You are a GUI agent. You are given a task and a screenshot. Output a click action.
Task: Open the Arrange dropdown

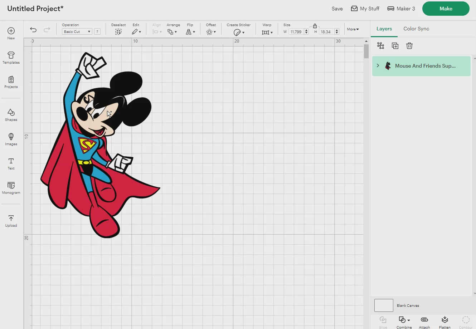(172, 32)
